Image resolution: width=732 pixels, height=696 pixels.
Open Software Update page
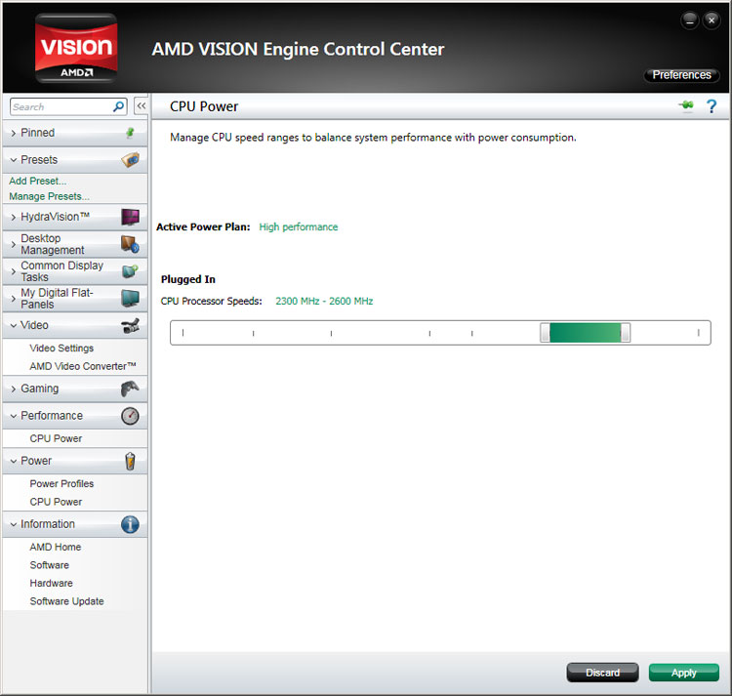(66, 601)
